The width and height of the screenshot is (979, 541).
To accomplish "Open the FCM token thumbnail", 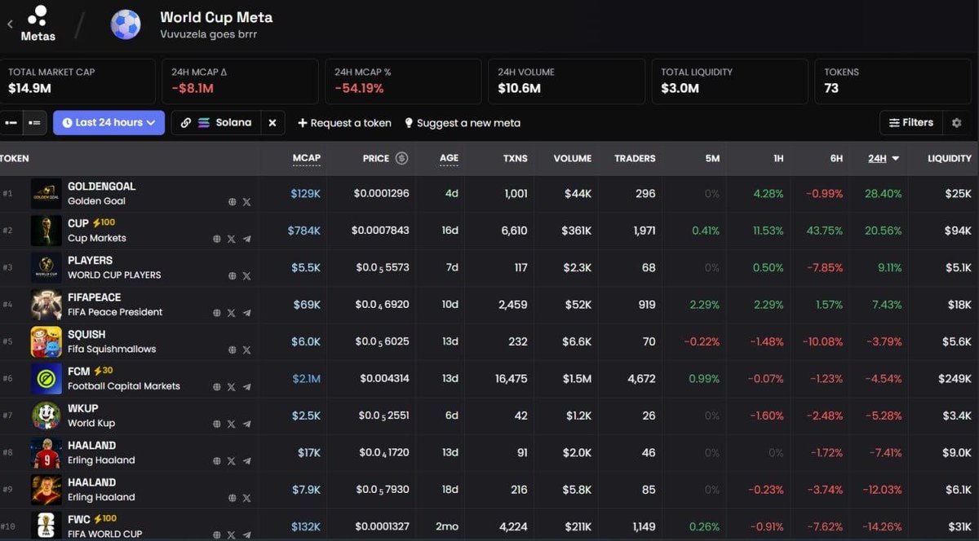I will 47,379.
